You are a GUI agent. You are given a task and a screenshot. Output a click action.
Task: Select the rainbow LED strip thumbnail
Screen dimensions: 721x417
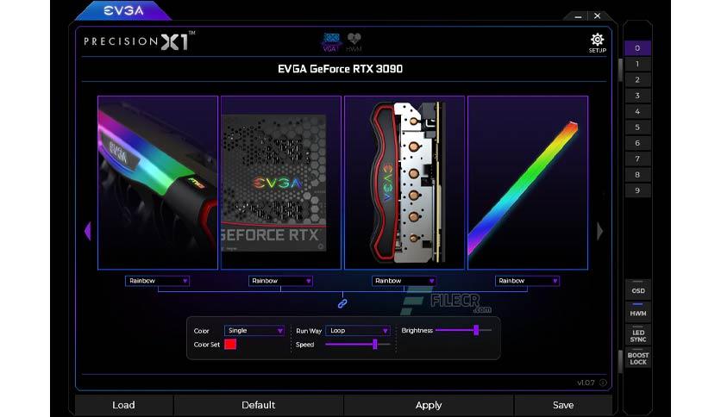[x=528, y=183]
